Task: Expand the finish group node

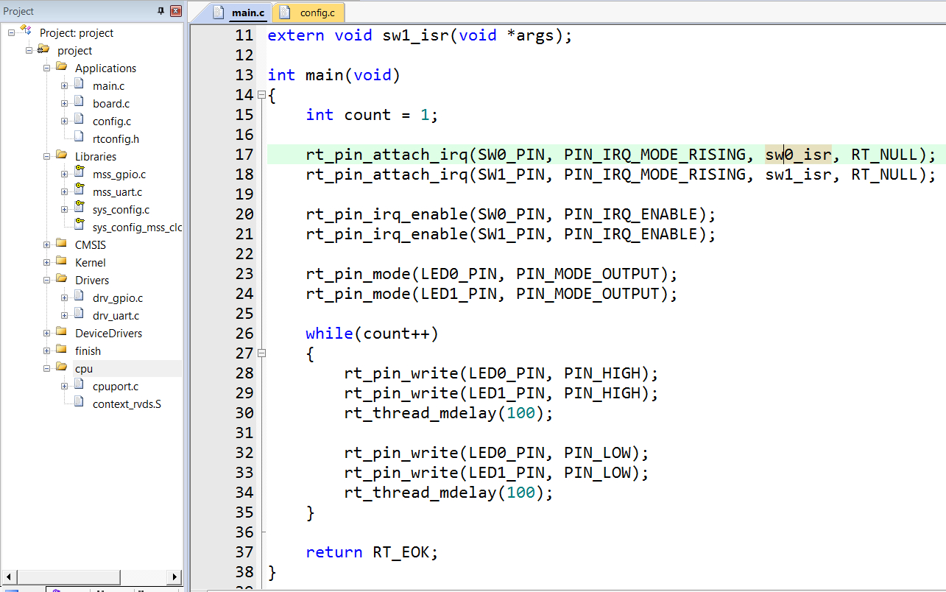Action: [47, 350]
